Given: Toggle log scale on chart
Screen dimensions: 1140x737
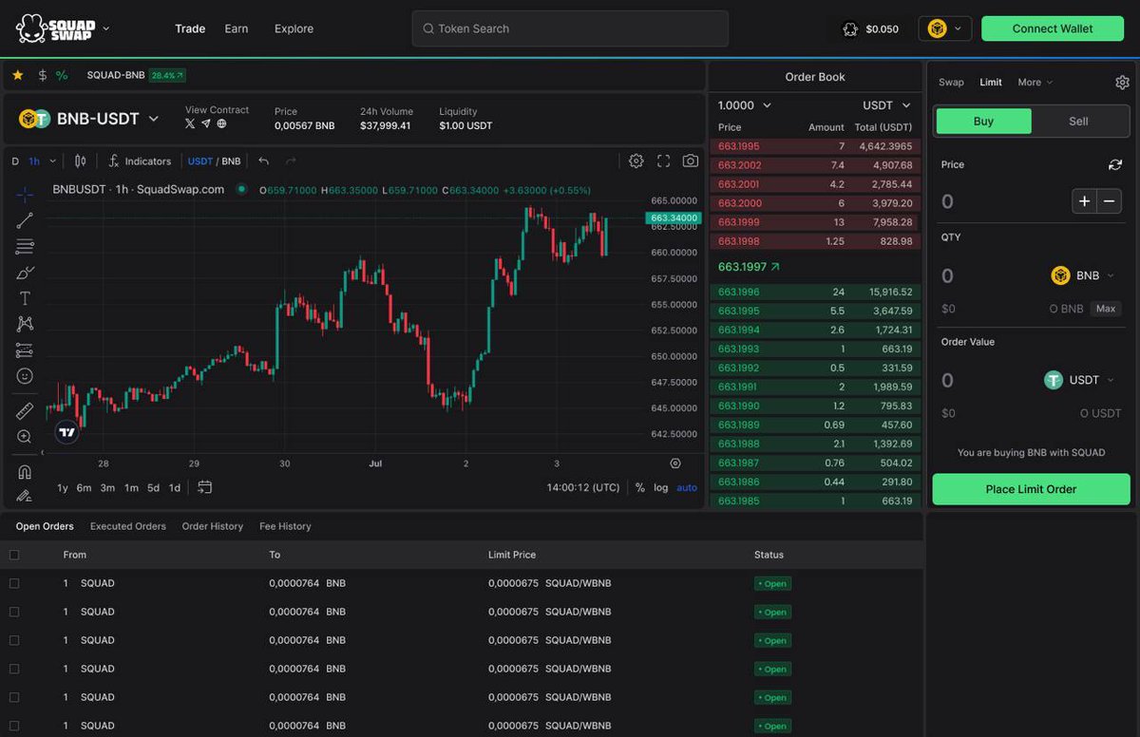Looking at the screenshot, I should point(661,487).
